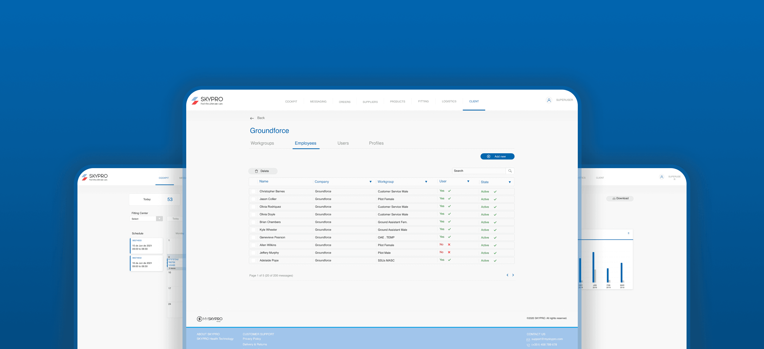Image resolution: width=764 pixels, height=349 pixels.
Task: Click the MYSKYPRO footer logo
Action: click(x=209, y=319)
